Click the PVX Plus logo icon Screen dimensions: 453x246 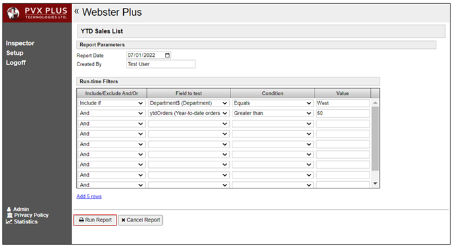[x=13, y=13]
